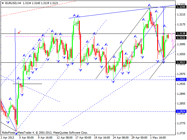Click the current price 1.3121 label

[x=181, y=38]
